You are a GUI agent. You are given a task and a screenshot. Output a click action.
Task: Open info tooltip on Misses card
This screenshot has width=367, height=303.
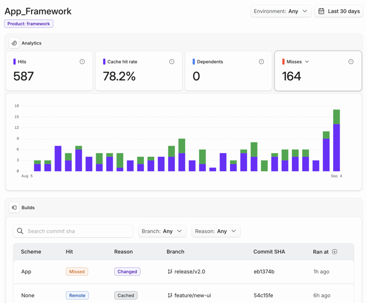click(351, 62)
